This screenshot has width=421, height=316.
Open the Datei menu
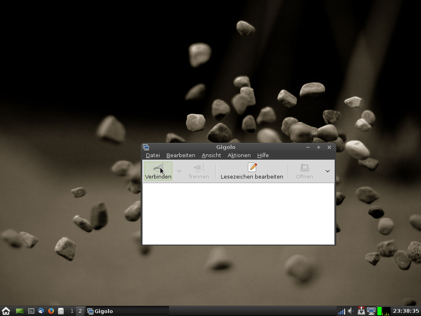click(153, 155)
